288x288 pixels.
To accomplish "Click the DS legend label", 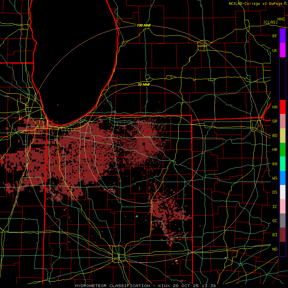I will (x=275, y=192).
